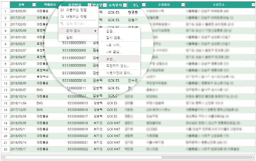Click recipient name 강은기
This screenshot has height=161, width=256.
(x=133, y=20)
